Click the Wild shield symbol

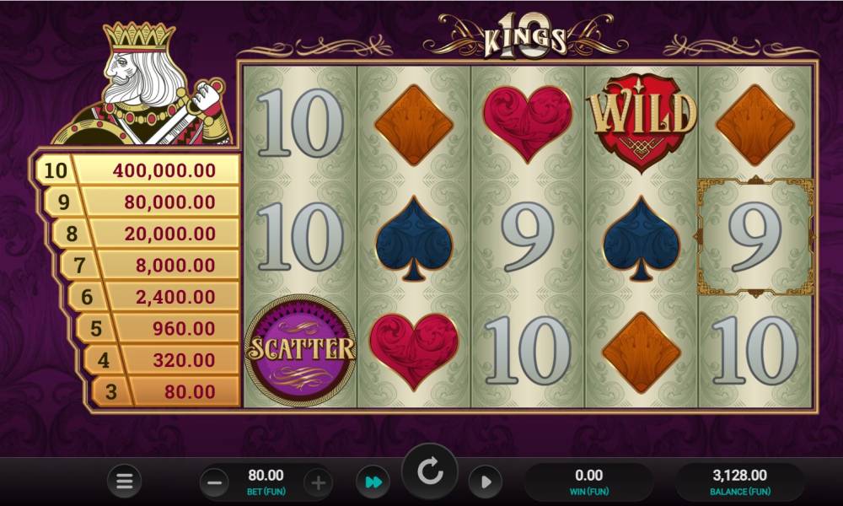click(x=642, y=122)
